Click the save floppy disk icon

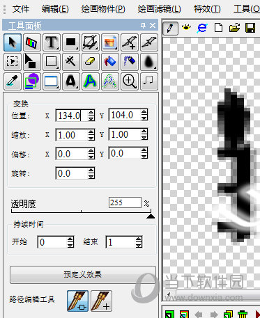tap(250, 28)
